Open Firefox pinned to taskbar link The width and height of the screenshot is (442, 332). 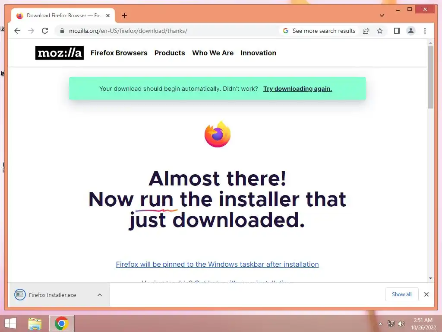pos(218,264)
